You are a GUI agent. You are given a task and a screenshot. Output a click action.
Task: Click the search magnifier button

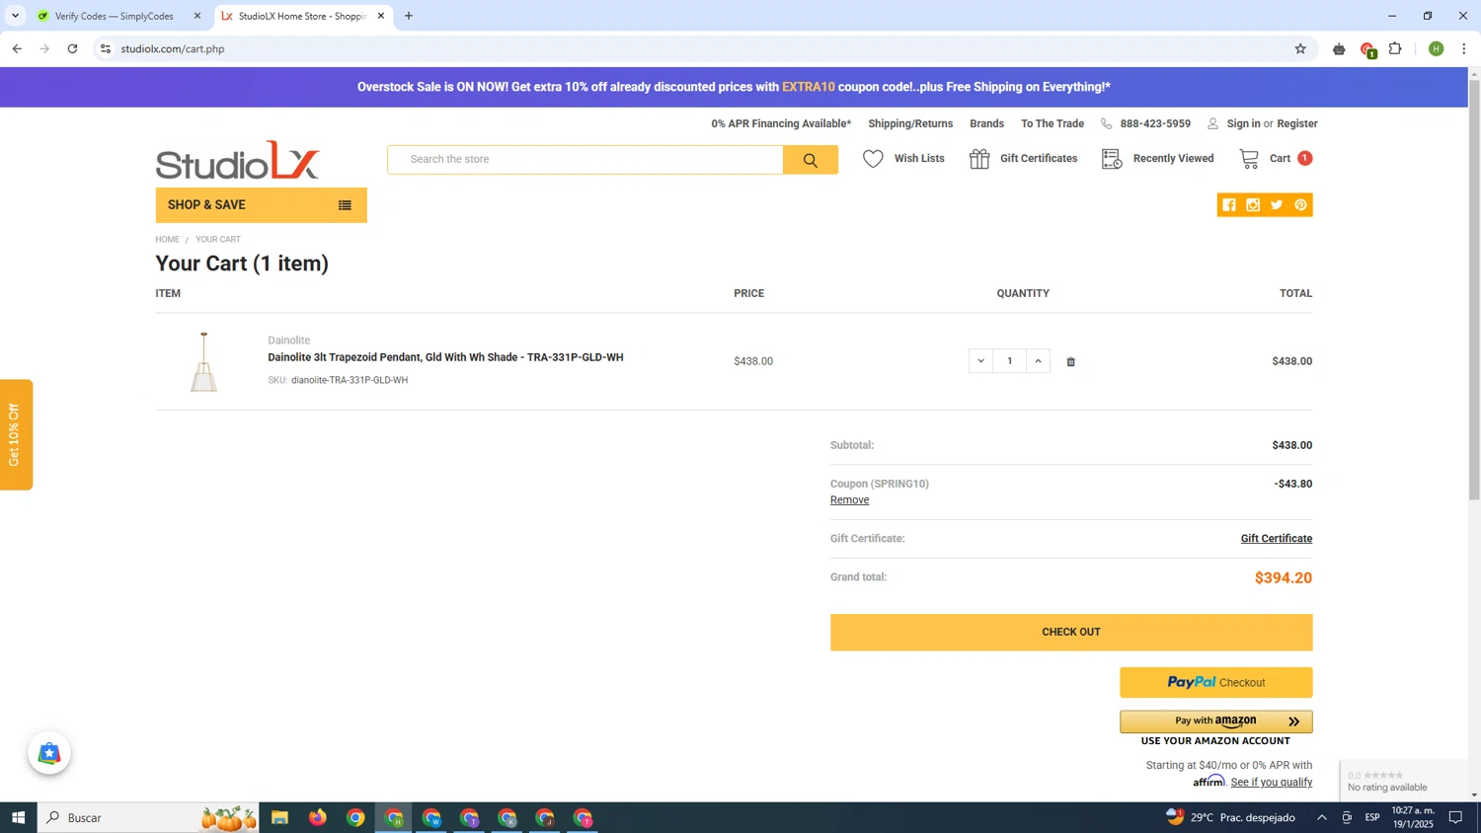811,160
